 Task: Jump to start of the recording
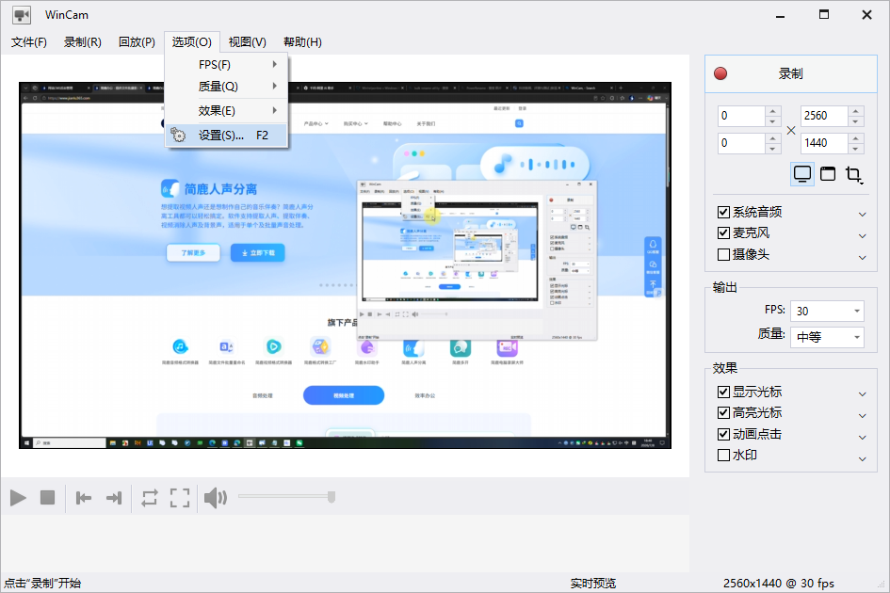[84, 498]
